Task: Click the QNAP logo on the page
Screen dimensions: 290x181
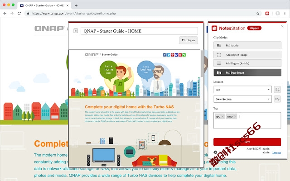Action: pyautogui.click(x=49, y=29)
